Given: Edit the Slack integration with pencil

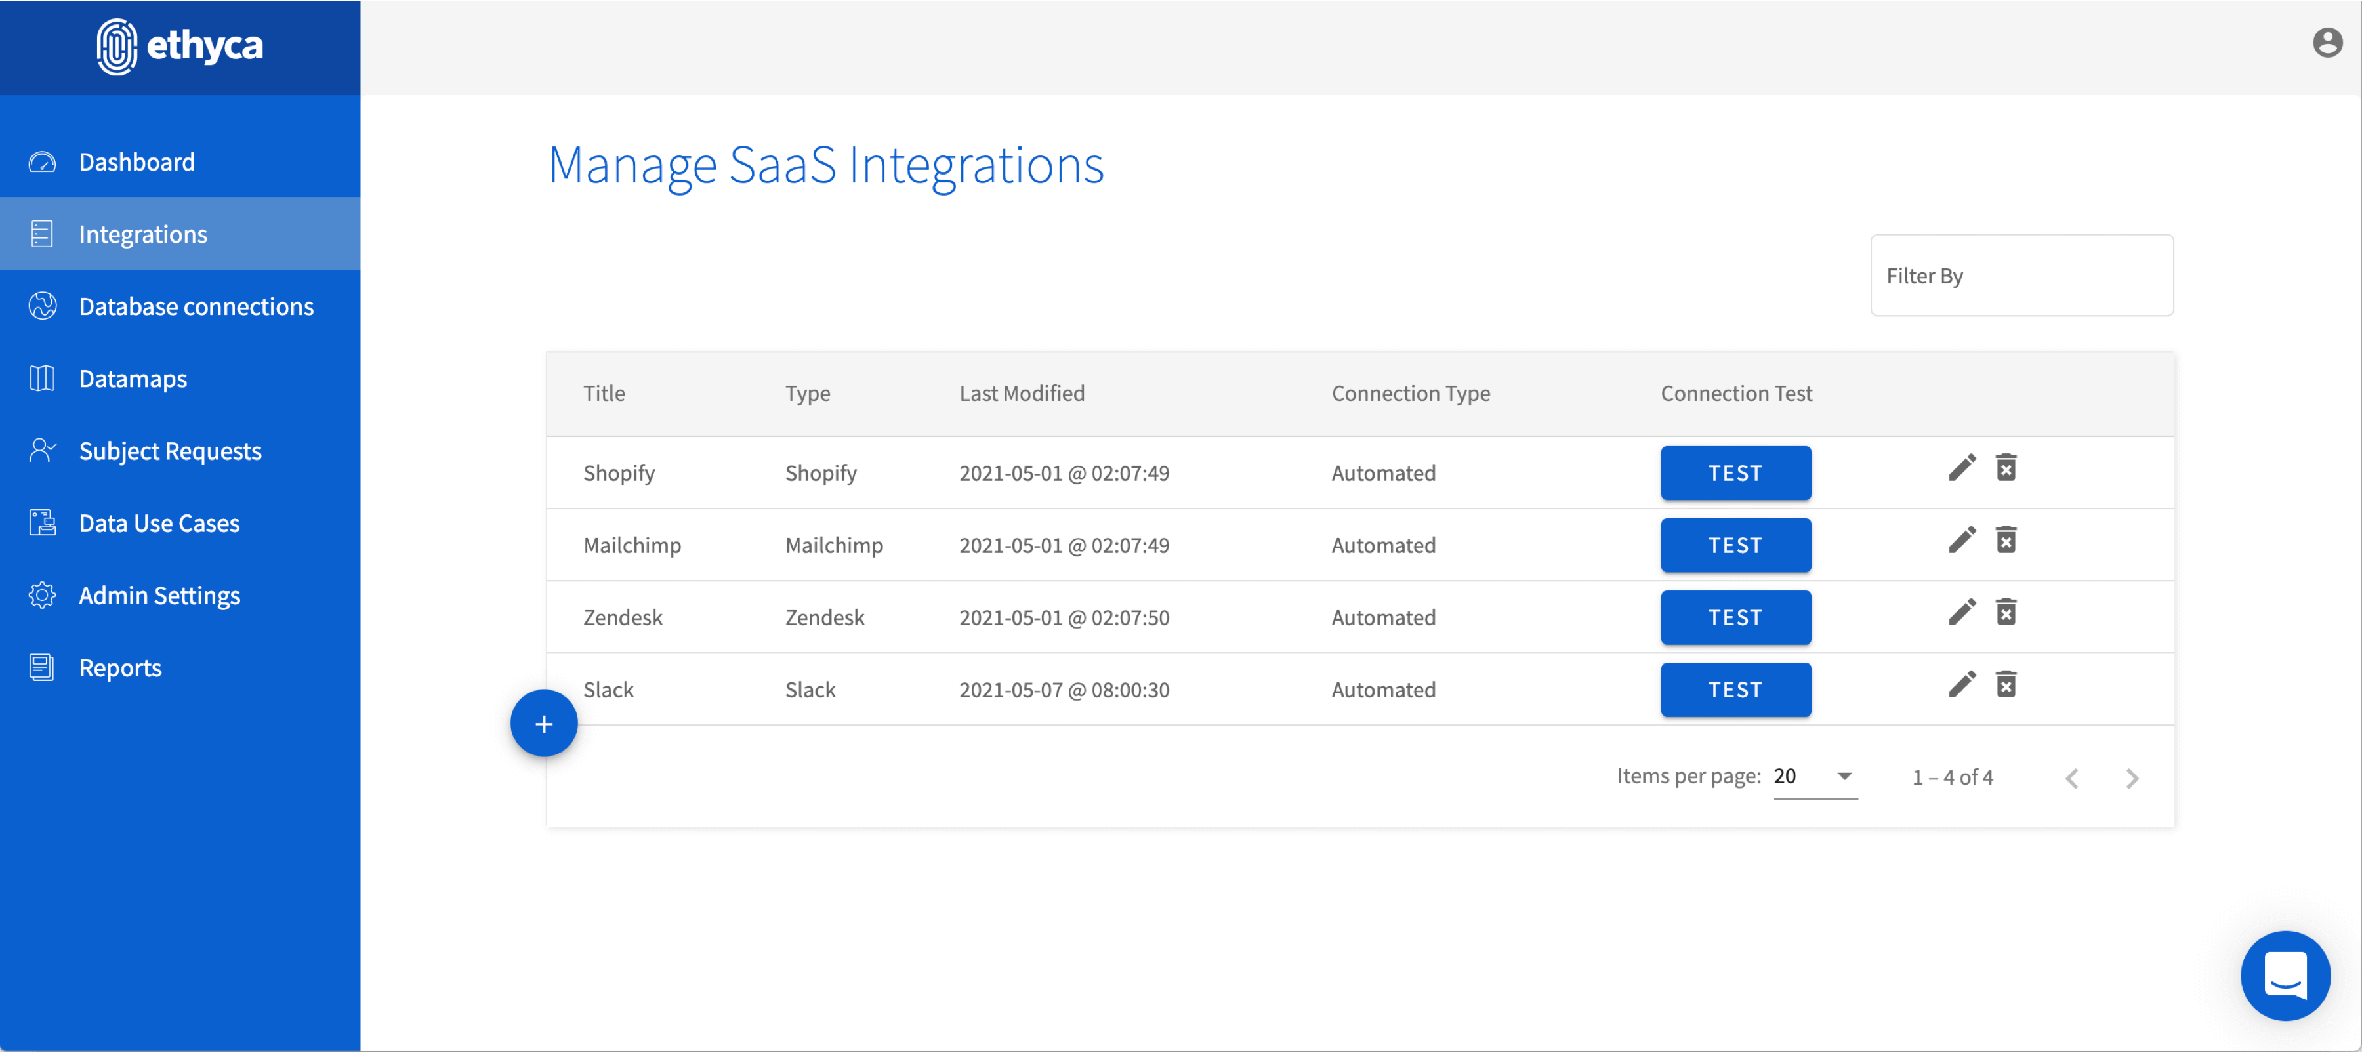Looking at the screenshot, I should coord(1961,684).
